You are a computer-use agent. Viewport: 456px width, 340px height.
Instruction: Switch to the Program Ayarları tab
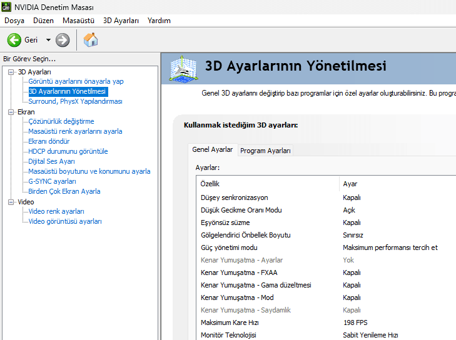pos(265,151)
